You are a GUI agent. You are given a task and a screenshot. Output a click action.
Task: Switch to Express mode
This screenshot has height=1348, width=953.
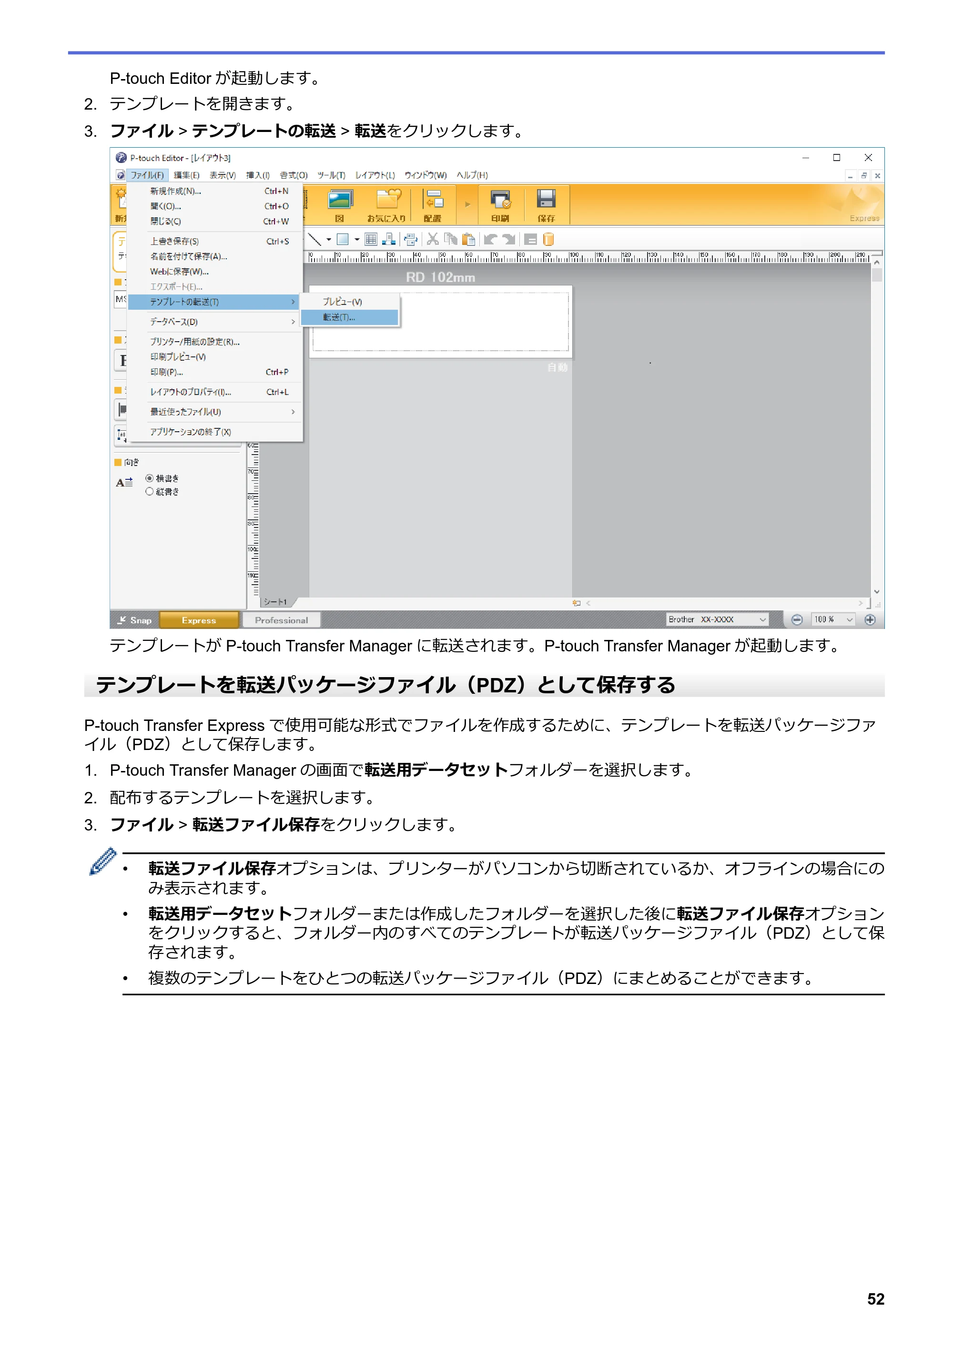199,620
